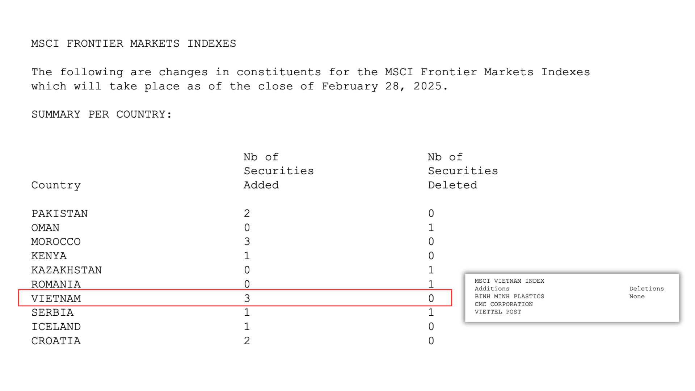Screen dimensions: 695x391
Task: Click the Oman country name
Action: point(45,228)
